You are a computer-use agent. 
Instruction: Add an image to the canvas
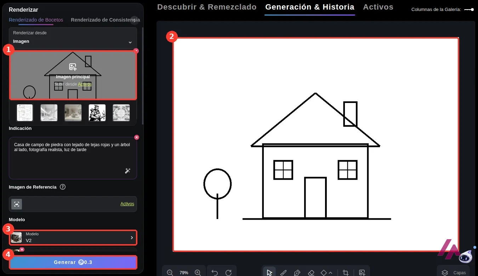click(x=362, y=272)
